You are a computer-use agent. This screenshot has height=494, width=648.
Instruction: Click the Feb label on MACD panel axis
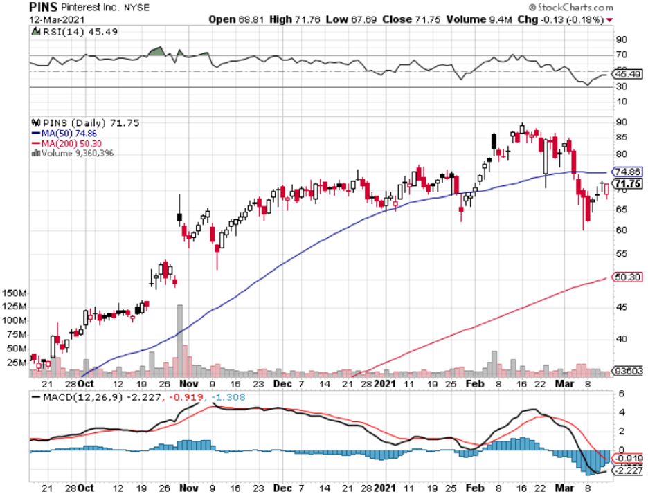click(475, 488)
